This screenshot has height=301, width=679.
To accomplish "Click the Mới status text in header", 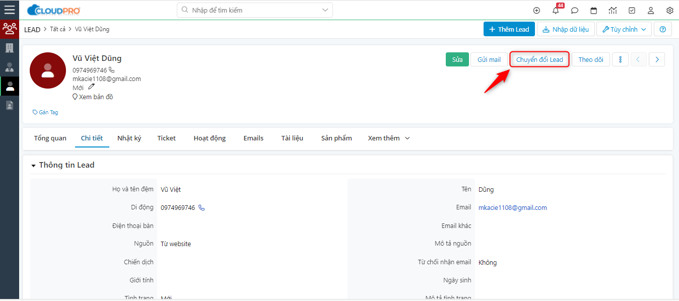I will [78, 88].
